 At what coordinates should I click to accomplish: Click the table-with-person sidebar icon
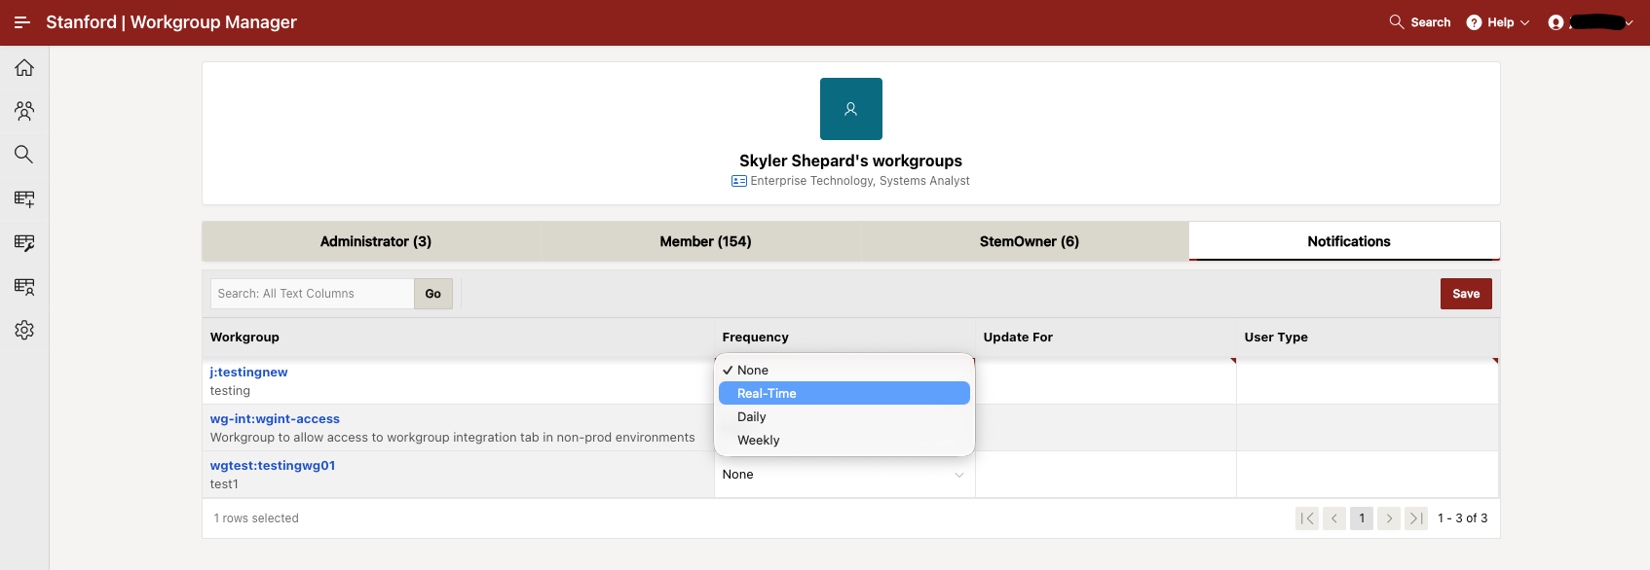pyautogui.click(x=24, y=286)
